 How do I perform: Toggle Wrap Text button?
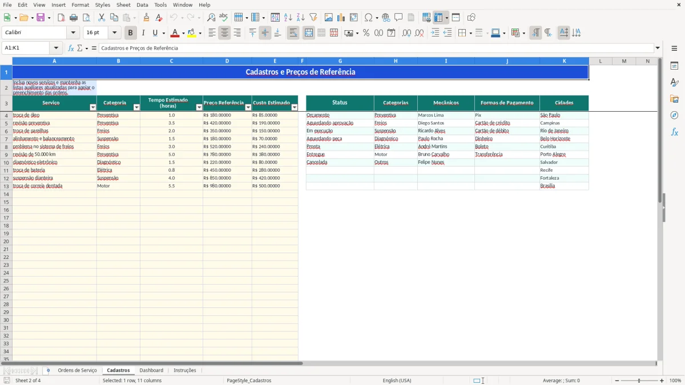[x=293, y=33]
